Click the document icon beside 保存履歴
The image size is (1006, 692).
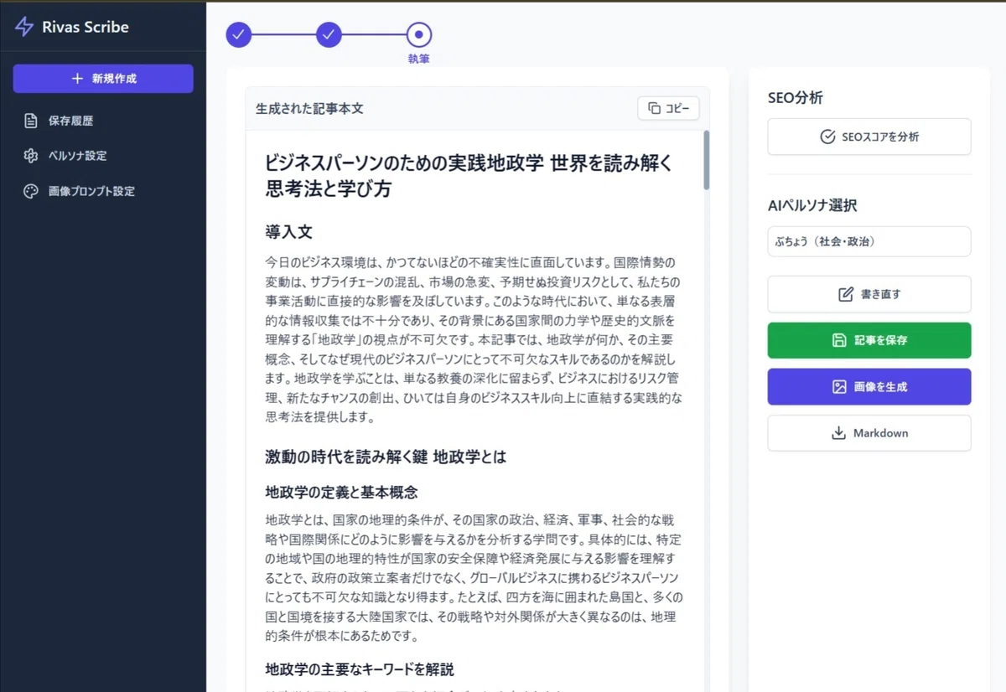[31, 121]
